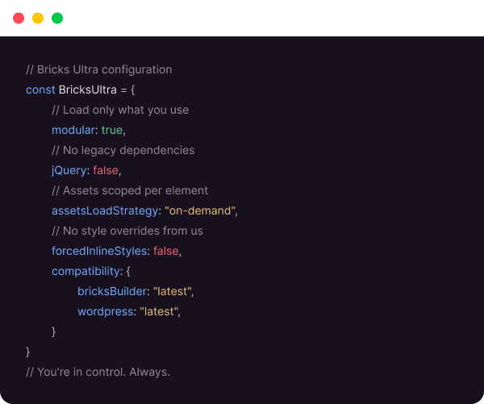Click the "modular" property key

[x=74, y=130]
